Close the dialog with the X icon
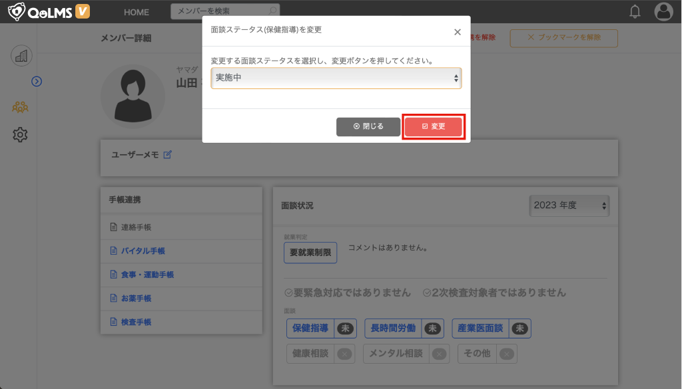The image size is (682, 389). (x=457, y=31)
